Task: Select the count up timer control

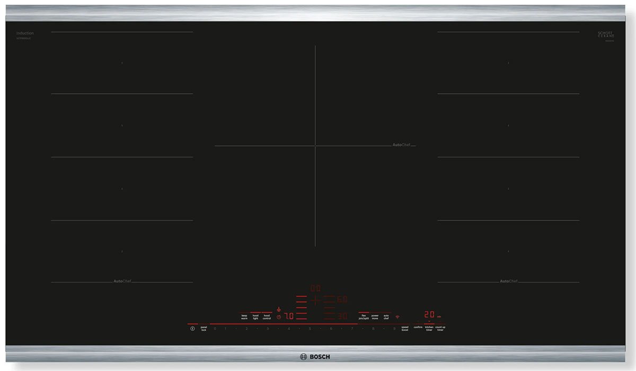Action: [439, 329]
